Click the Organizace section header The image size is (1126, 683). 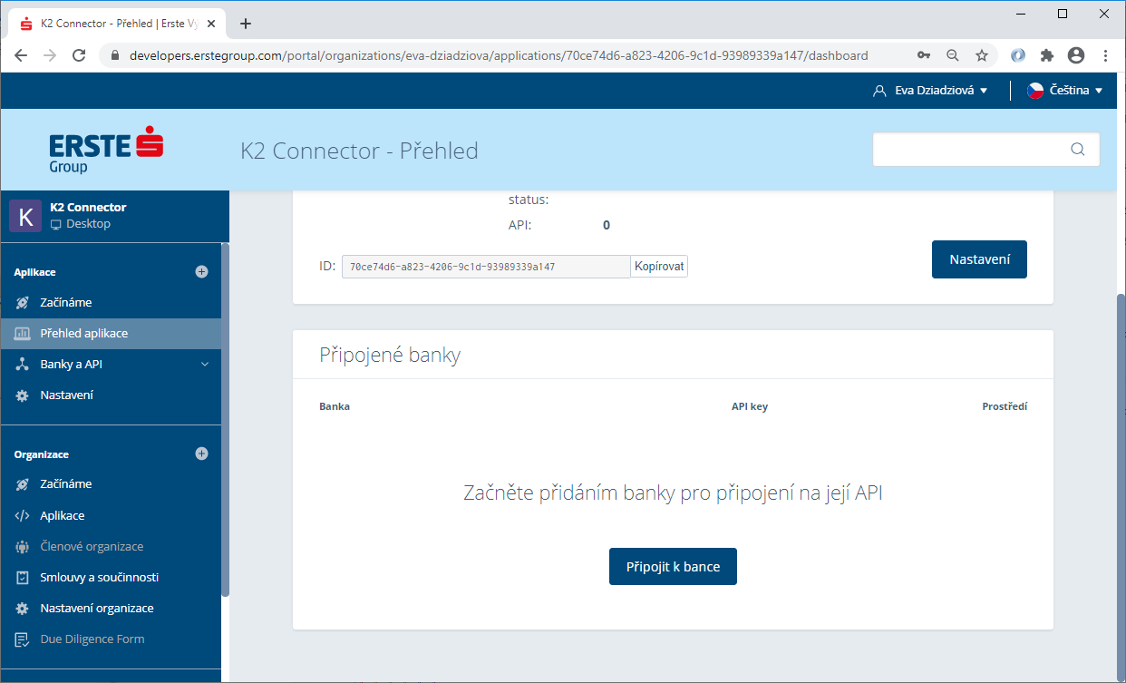pyautogui.click(x=42, y=454)
